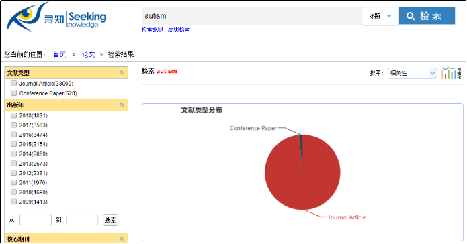Tick the 2016(3474) year checkbox
This screenshot has height=244, width=467.
[x=13, y=135]
